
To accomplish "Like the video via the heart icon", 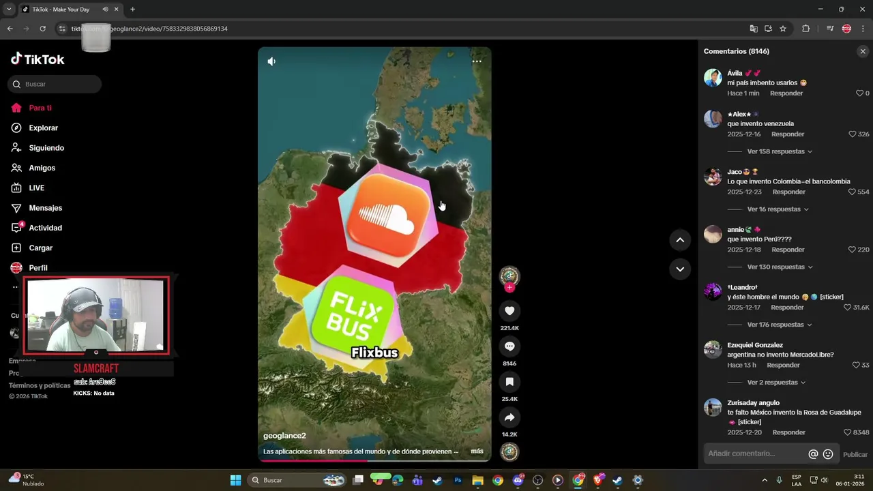I will tap(509, 311).
